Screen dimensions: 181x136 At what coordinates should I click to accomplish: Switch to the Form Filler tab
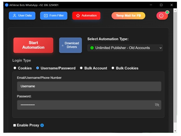click(x=54, y=16)
